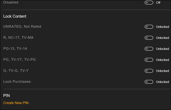
Task: Click the G, TV-G, TV-Y label
Action: (16, 71)
